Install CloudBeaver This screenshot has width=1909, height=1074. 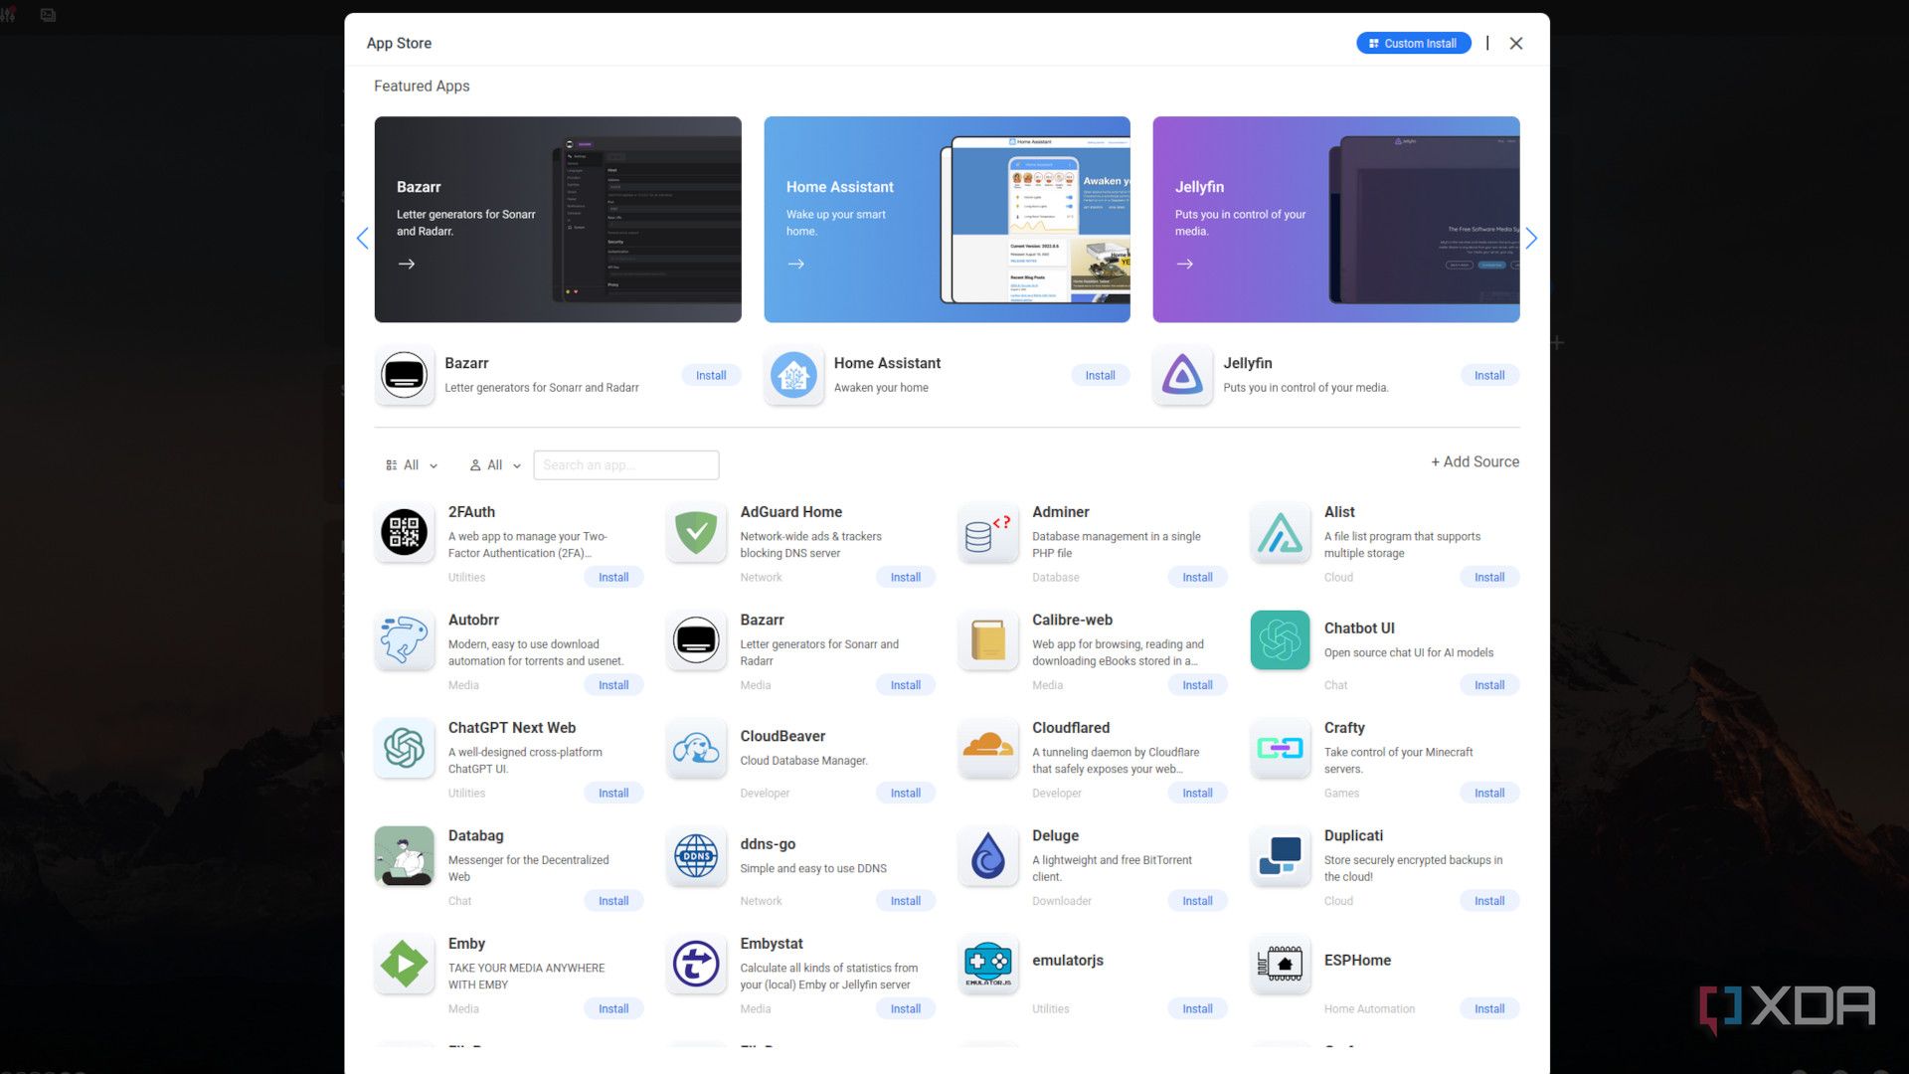tap(906, 794)
